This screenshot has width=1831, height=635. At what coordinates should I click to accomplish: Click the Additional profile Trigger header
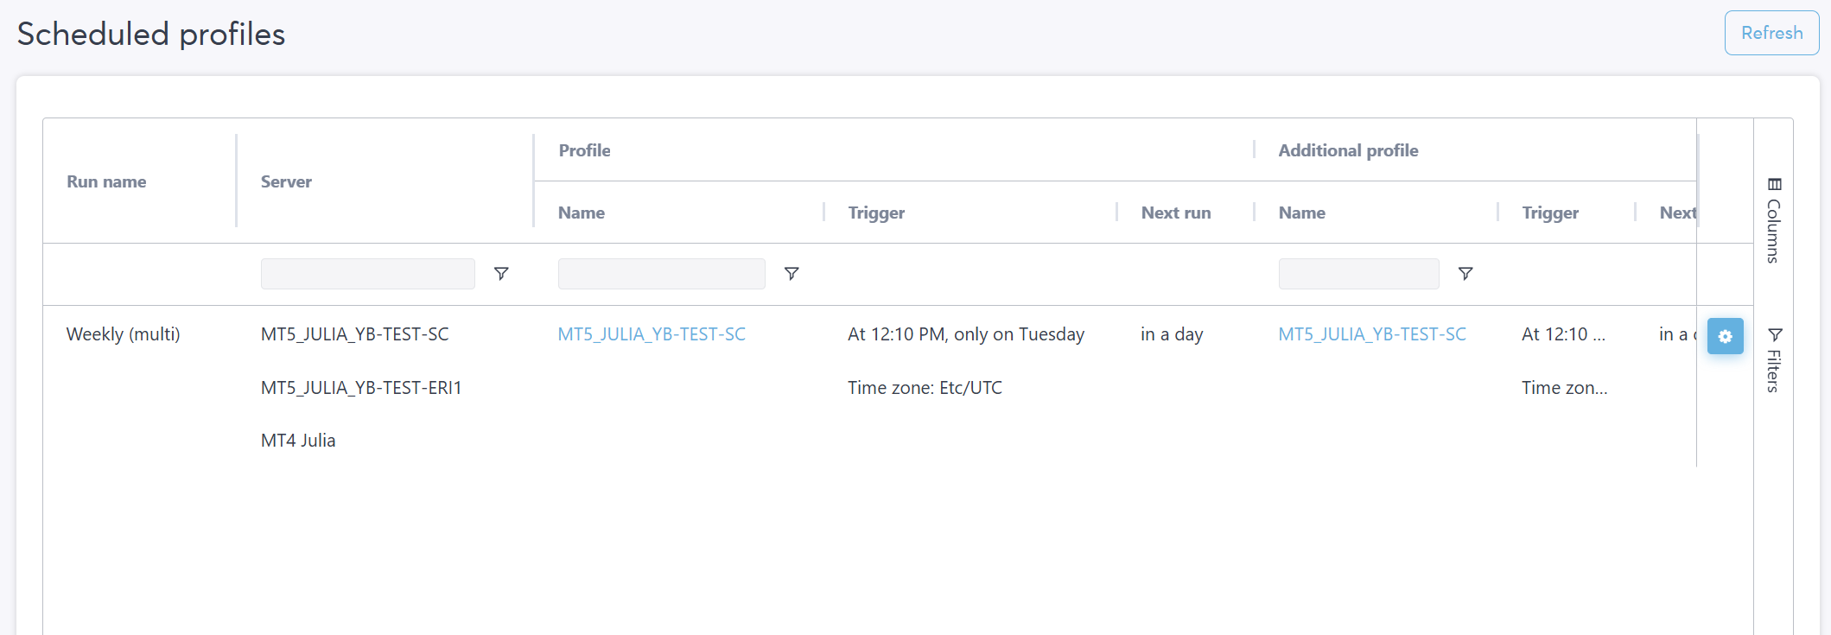pos(1550,213)
